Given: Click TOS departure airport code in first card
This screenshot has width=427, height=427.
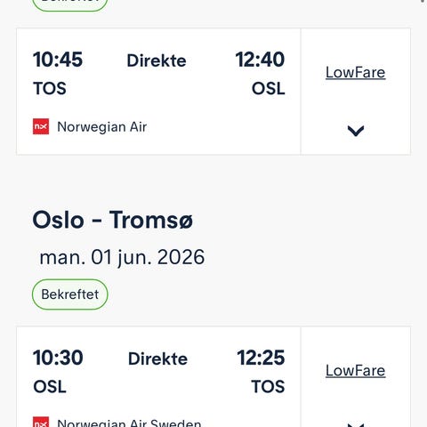Looking at the screenshot, I should [x=50, y=88].
